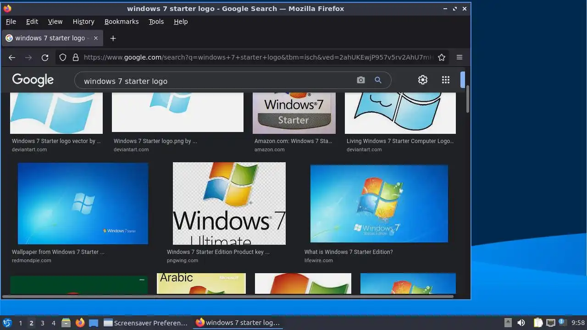This screenshot has width=587, height=330.
Task: Click the vertical page scrollbar
Action: (x=468, y=99)
